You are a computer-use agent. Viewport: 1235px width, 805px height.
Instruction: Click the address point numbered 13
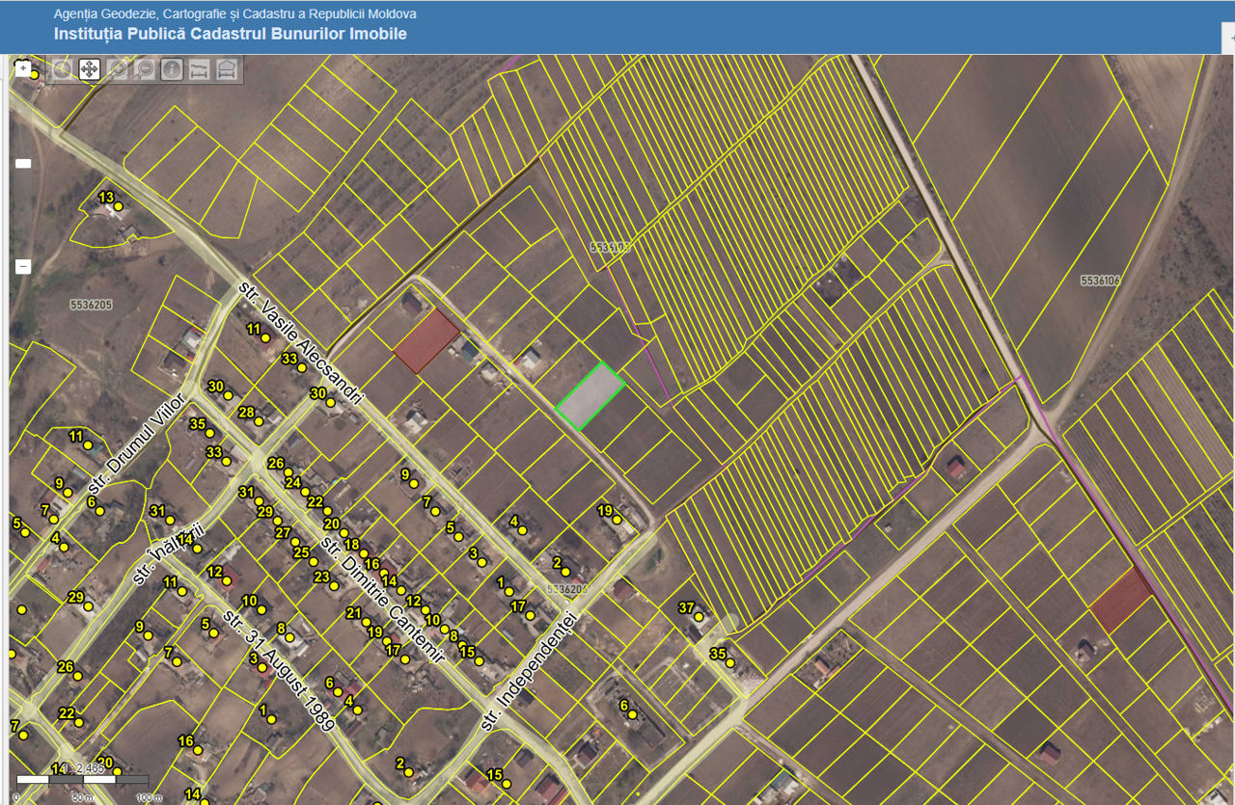119,206
